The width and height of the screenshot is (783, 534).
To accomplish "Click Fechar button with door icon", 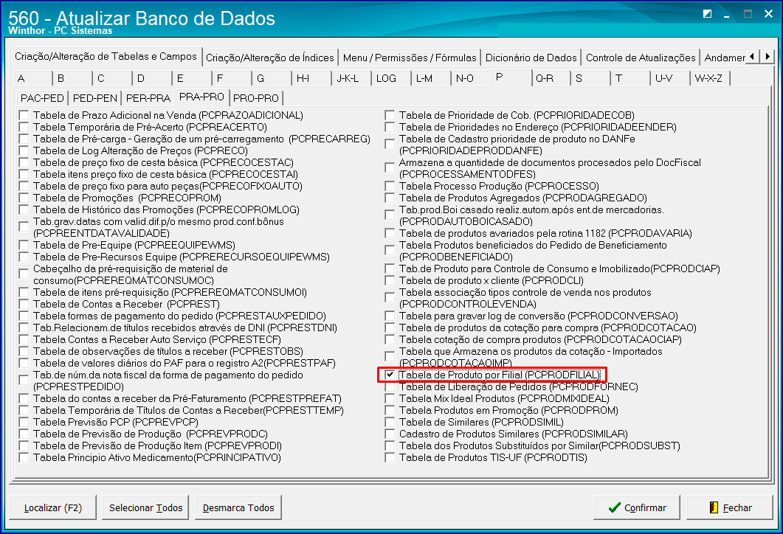I will pos(730,507).
